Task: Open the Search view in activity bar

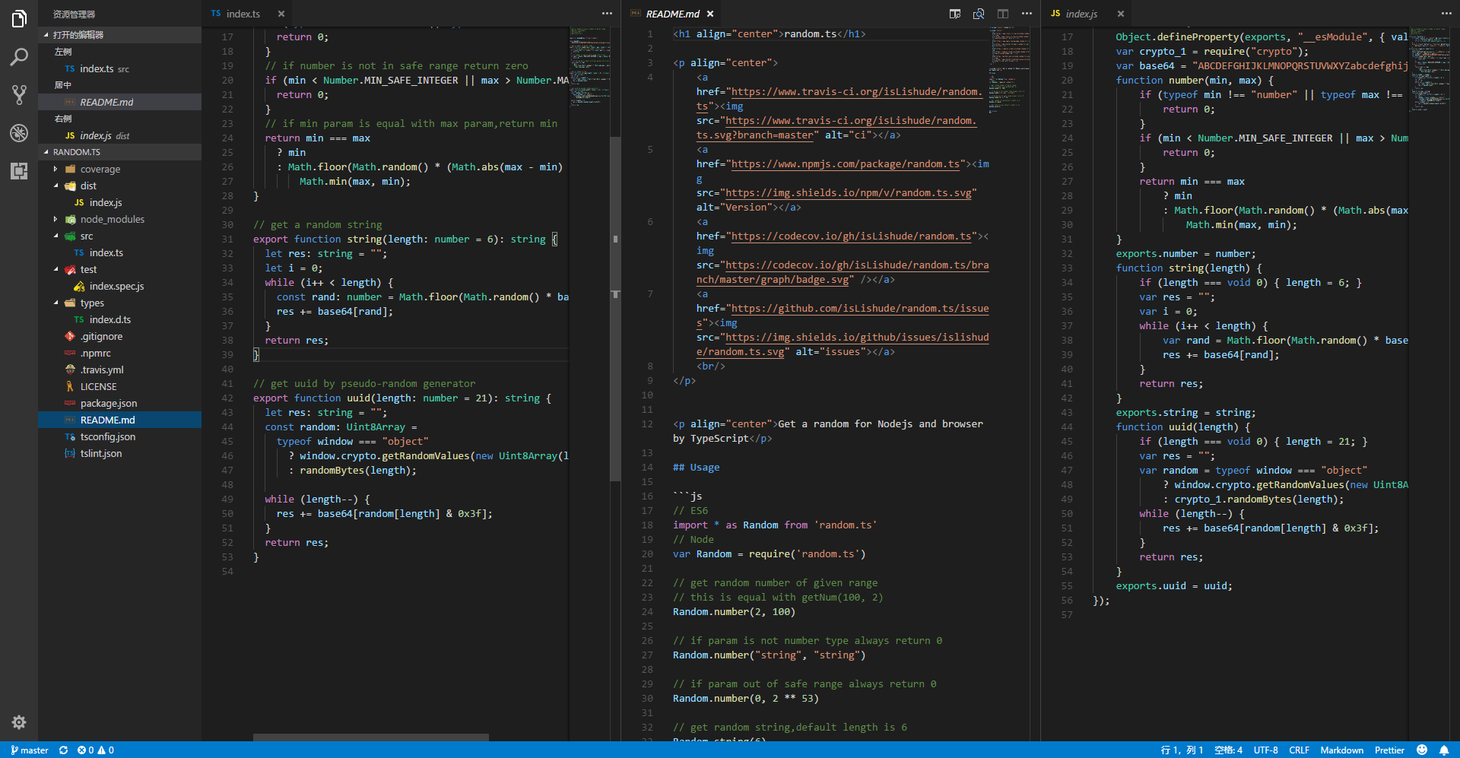Action: point(19,57)
